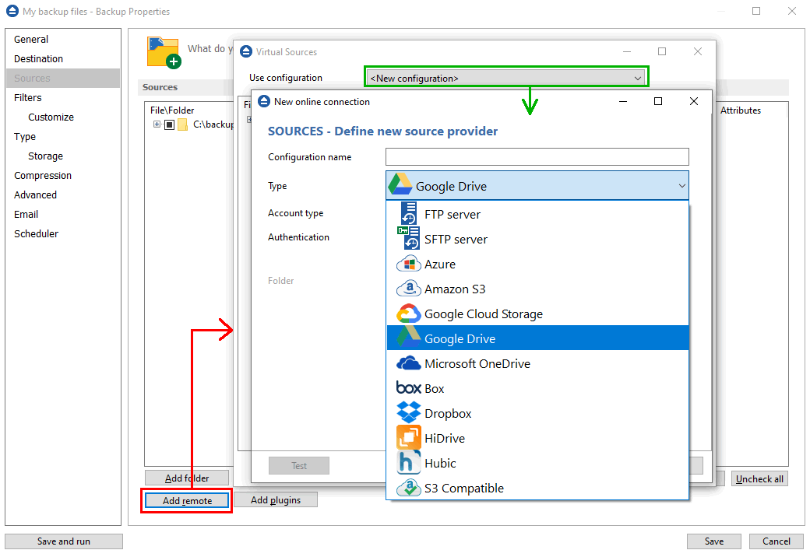This screenshot has height=557, width=810.
Task: Click the Add remote button
Action: (x=187, y=500)
